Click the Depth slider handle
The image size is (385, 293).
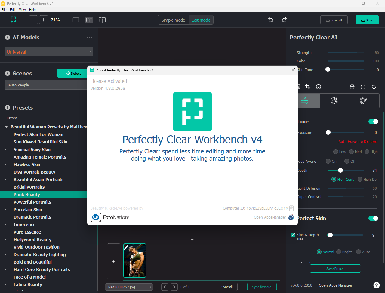[340, 170]
